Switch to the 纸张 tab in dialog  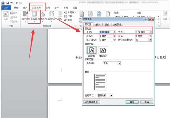97,25
